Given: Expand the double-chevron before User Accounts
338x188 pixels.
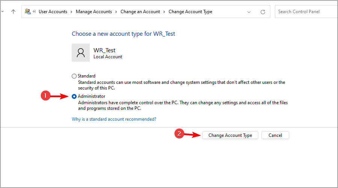Looking at the screenshot, I should (35, 12).
